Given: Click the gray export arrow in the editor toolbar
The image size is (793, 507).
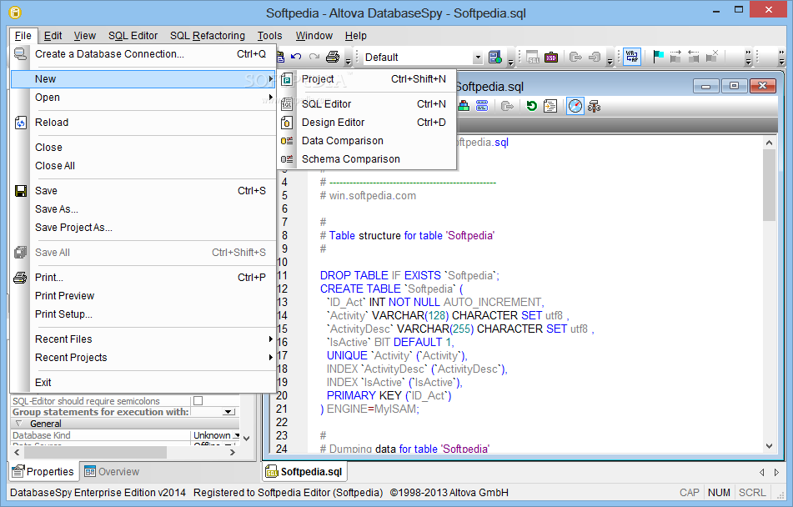Looking at the screenshot, I should 507,106.
